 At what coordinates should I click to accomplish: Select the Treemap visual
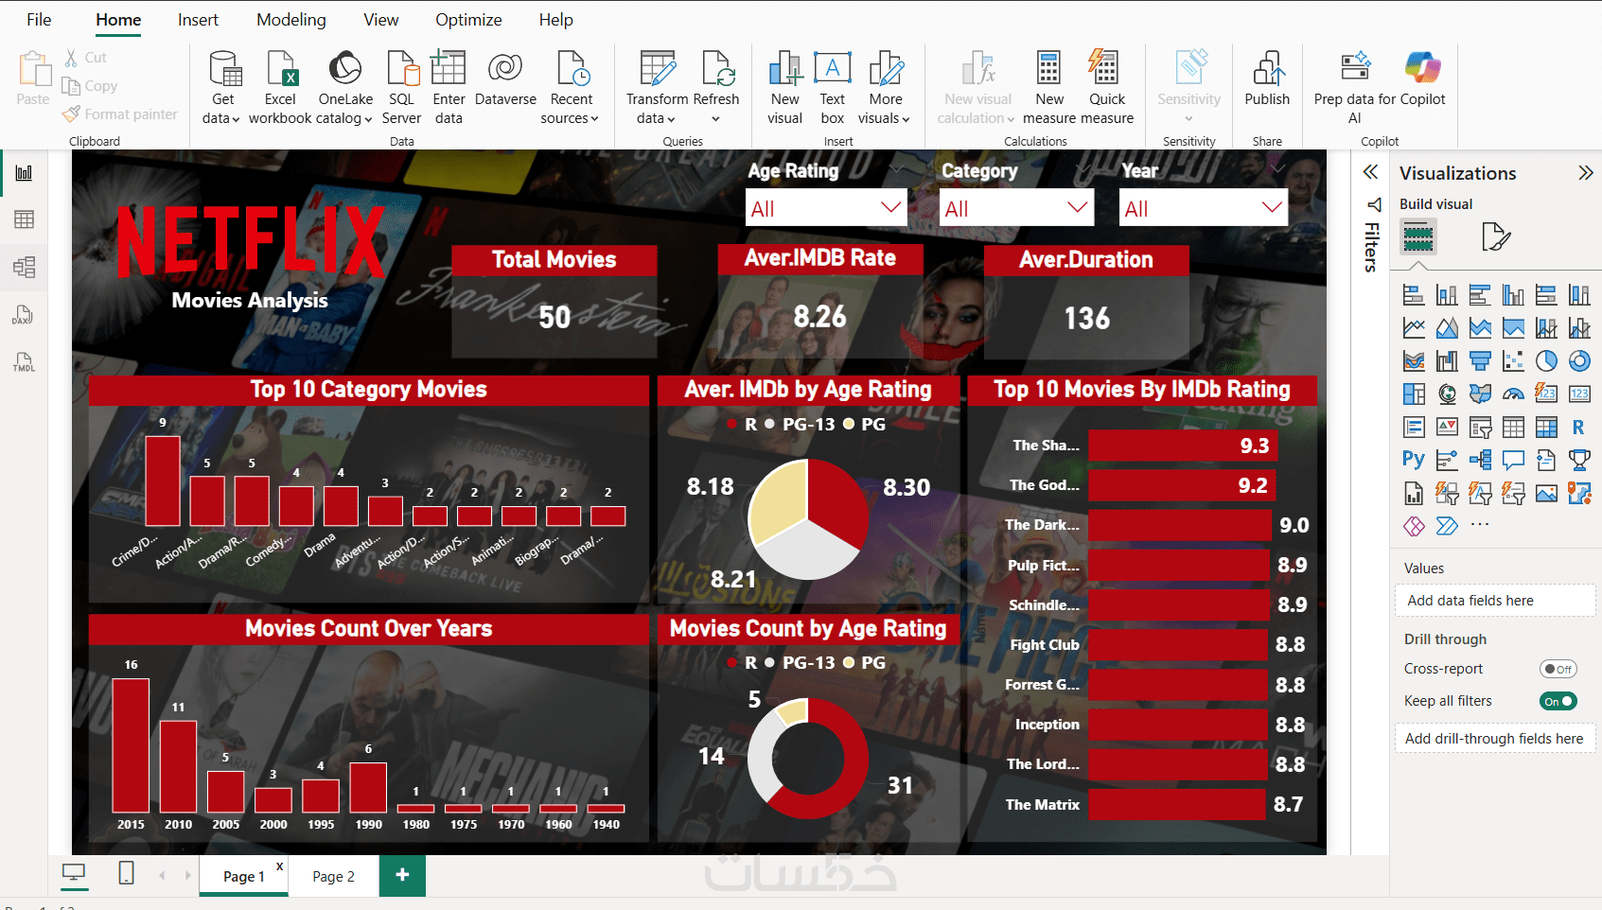(1414, 394)
